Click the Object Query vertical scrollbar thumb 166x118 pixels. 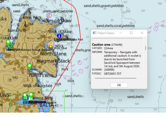point(146,48)
